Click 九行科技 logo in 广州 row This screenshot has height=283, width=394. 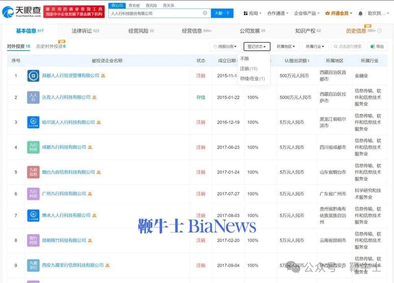coord(33,194)
